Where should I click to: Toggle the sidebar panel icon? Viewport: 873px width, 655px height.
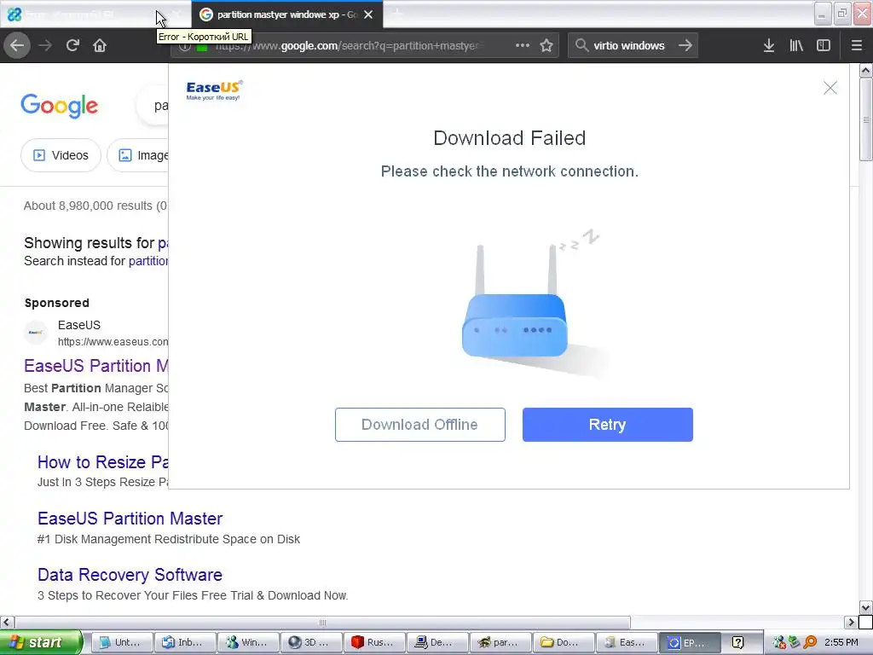click(x=824, y=46)
